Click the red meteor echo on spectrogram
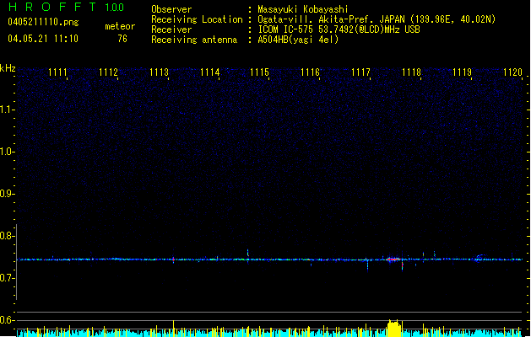The width and height of the screenshot is (531, 337). (x=402, y=264)
